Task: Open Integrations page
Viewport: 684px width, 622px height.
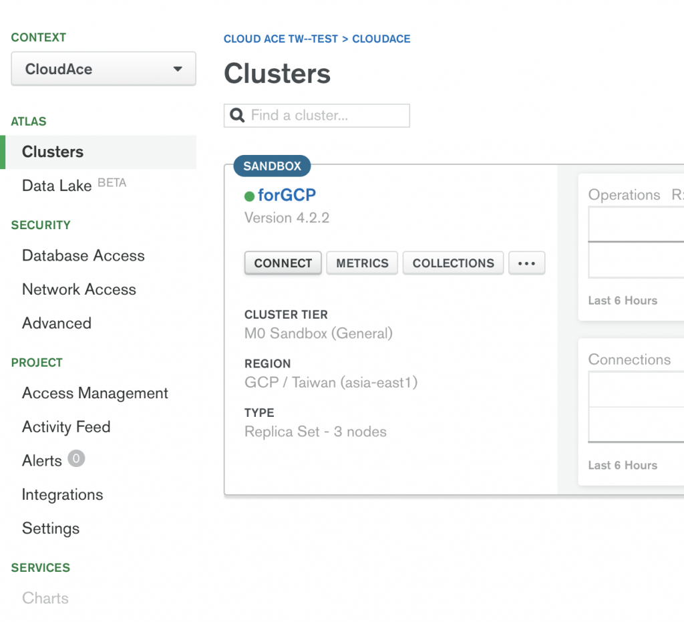Action: 62,494
